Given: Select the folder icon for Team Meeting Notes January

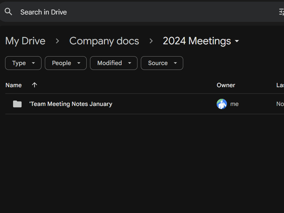Looking at the screenshot, I should [x=17, y=104].
